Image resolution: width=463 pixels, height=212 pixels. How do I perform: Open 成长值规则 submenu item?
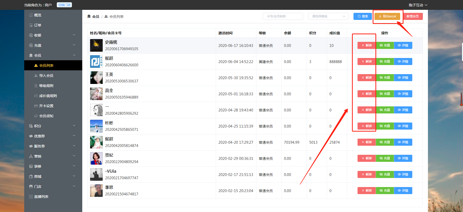(x=53, y=96)
